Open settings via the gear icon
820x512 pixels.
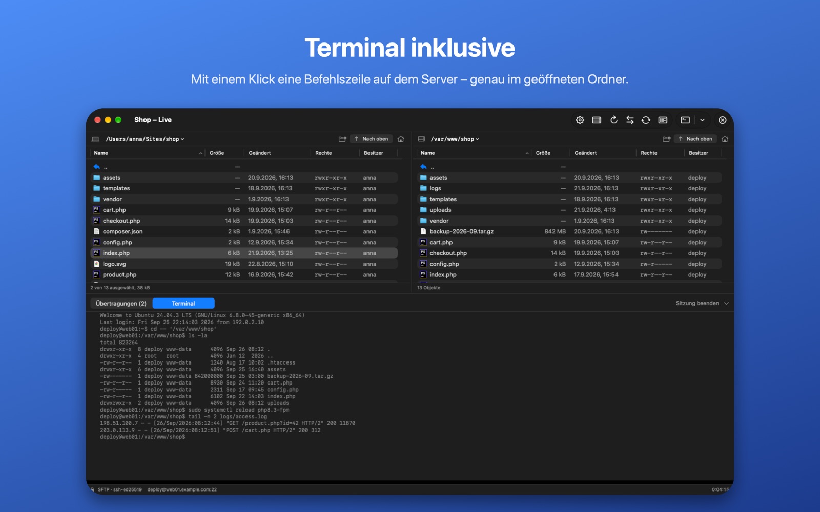[580, 120]
